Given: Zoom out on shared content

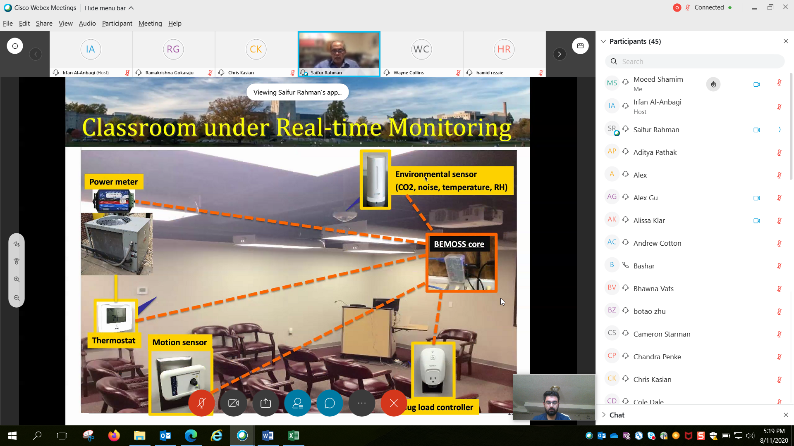Looking at the screenshot, I should point(17,298).
